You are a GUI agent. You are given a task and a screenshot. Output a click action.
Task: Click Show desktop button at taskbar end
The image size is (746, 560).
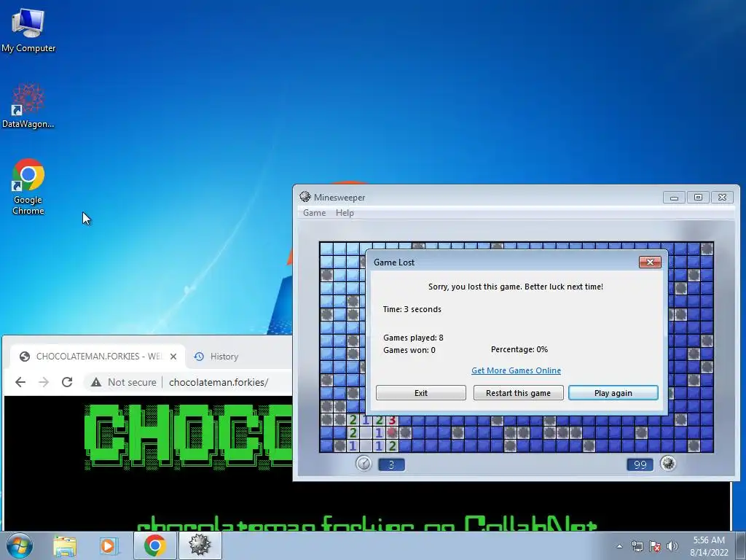pos(740,545)
